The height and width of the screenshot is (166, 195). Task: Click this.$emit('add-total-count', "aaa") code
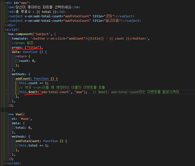tap(53, 92)
